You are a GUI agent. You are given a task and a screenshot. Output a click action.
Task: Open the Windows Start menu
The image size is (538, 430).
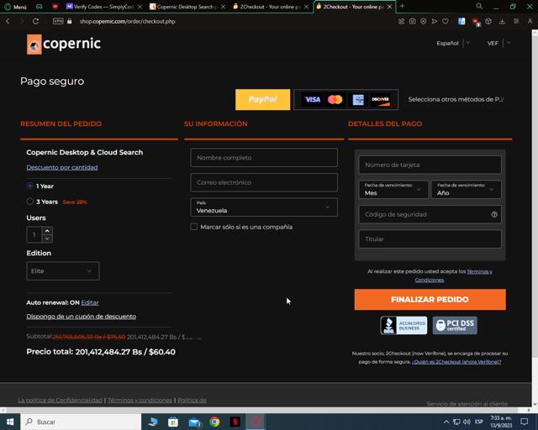[10, 422]
